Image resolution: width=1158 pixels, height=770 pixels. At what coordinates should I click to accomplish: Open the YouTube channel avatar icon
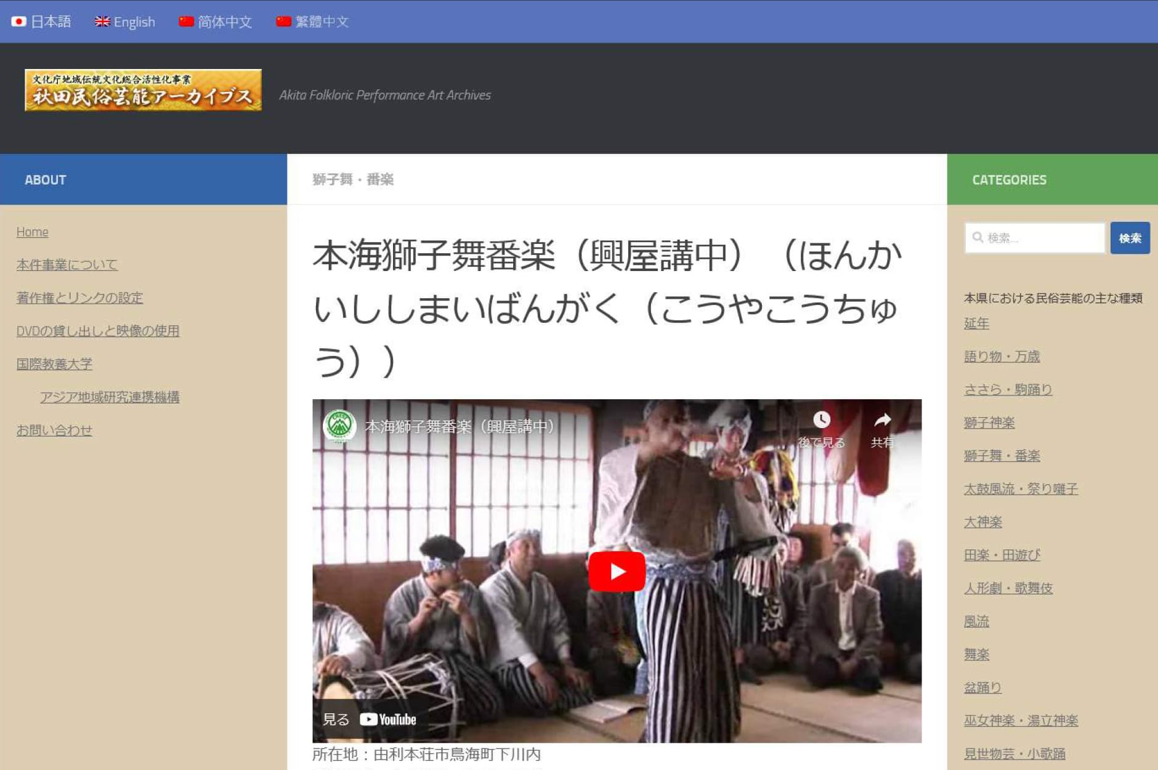pos(339,426)
